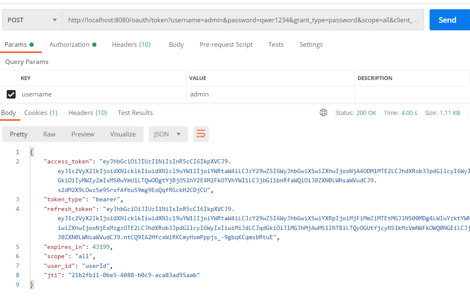
Task: Click the Query Params heading
Action: 27,62
